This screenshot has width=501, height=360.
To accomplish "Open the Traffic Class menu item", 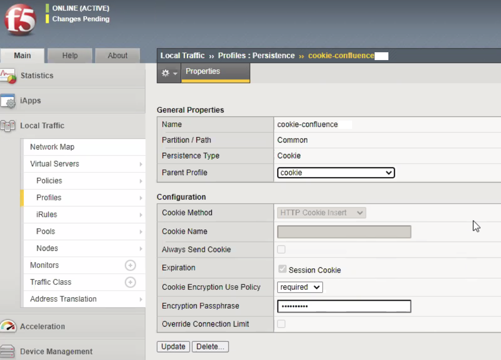I will click(51, 282).
